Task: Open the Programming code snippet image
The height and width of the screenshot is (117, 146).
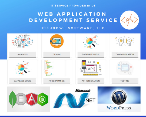Action: pyautogui.click(x=55, y=68)
